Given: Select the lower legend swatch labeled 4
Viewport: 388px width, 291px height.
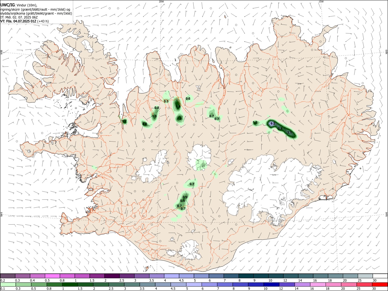Looking at the screenshot, I should click(x=162, y=284).
